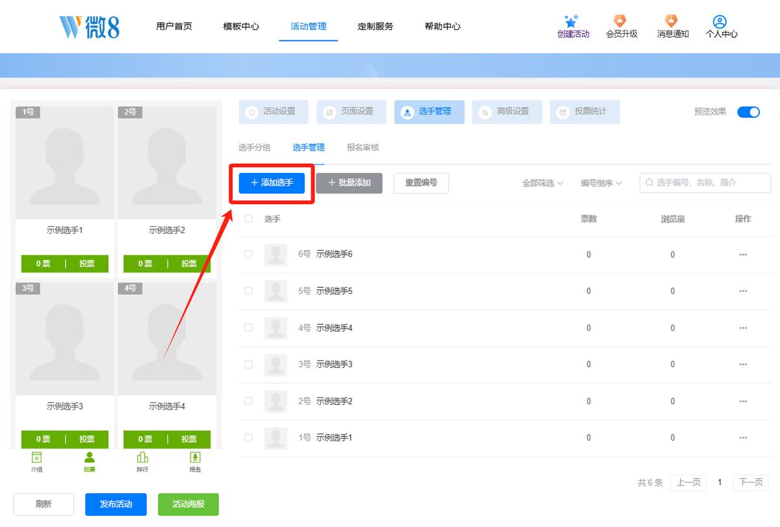The width and height of the screenshot is (780, 527).
Task: Tick the select-all checkbox in table header
Action: [248, 218]
